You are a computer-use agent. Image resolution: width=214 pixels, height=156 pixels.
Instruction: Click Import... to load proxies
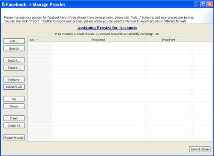coord(14,60)
